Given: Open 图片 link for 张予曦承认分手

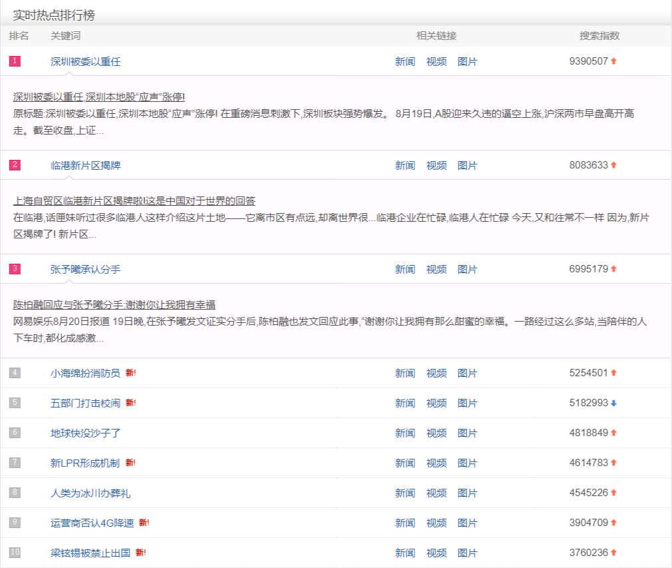Looking at the screenshot, I should coord(468,268).
